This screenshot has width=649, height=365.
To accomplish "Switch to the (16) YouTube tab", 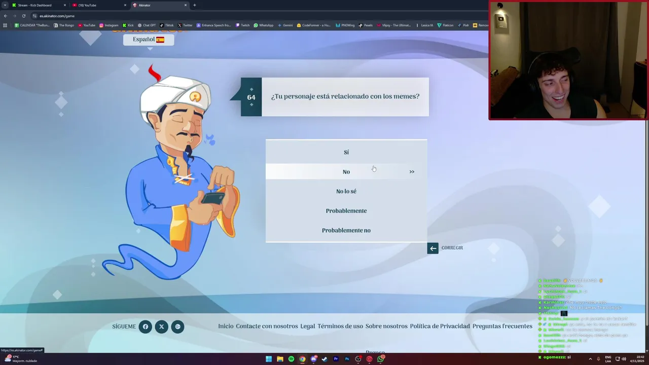I will click(x=99, y=5).
